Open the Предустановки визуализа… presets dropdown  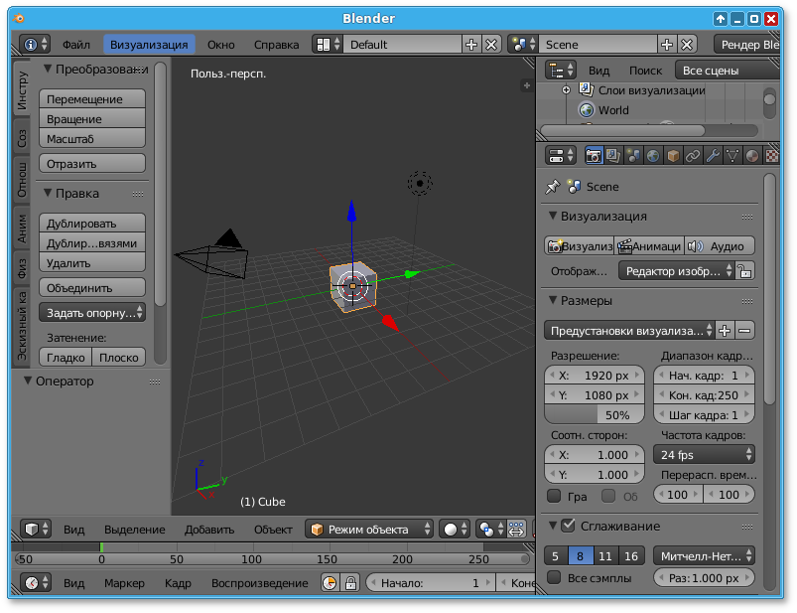[x=629, y=330]
